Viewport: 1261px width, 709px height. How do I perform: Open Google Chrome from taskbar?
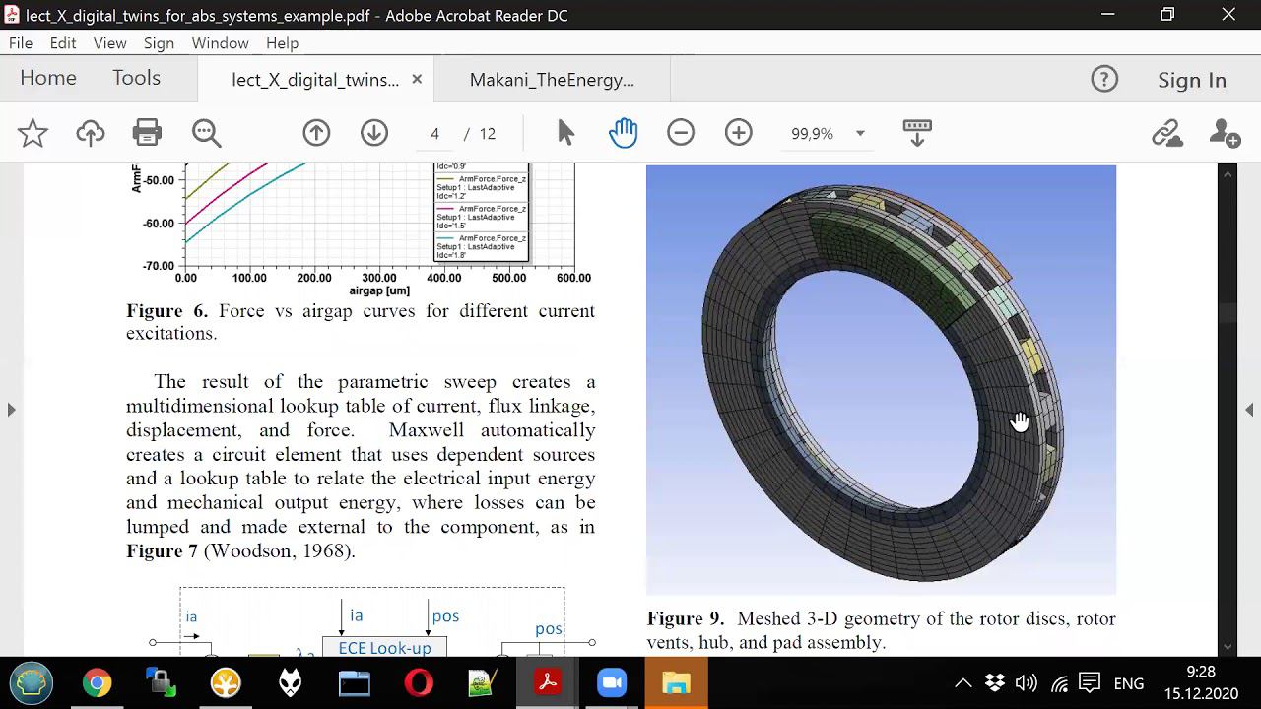(x=97, y=683)
